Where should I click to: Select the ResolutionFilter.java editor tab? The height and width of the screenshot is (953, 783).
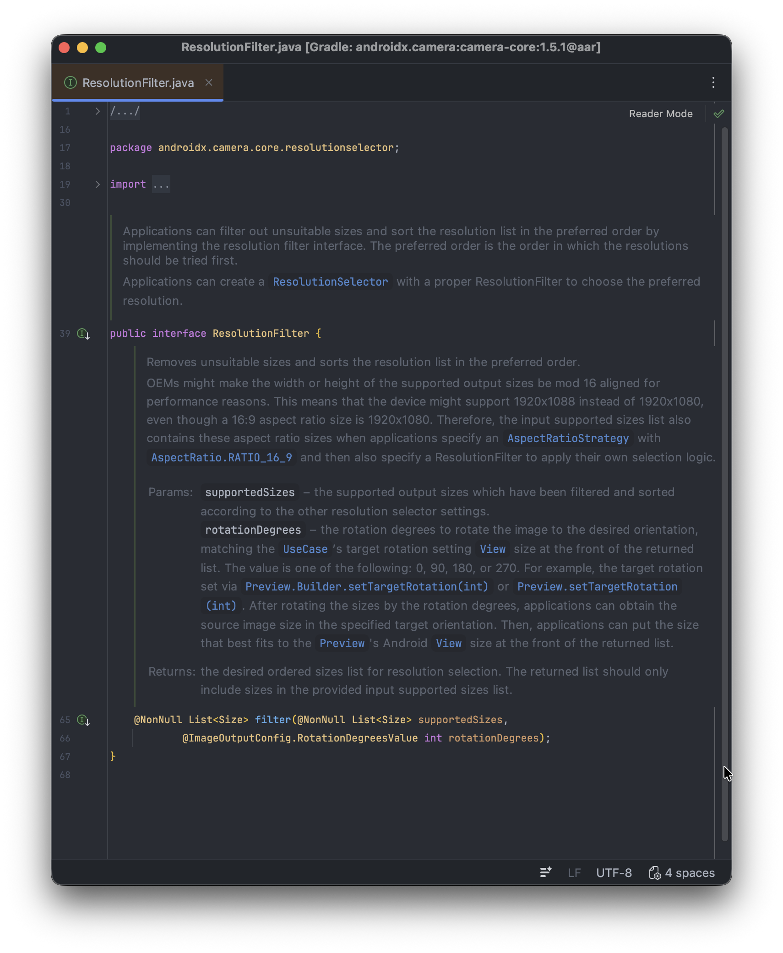point(138,83)
